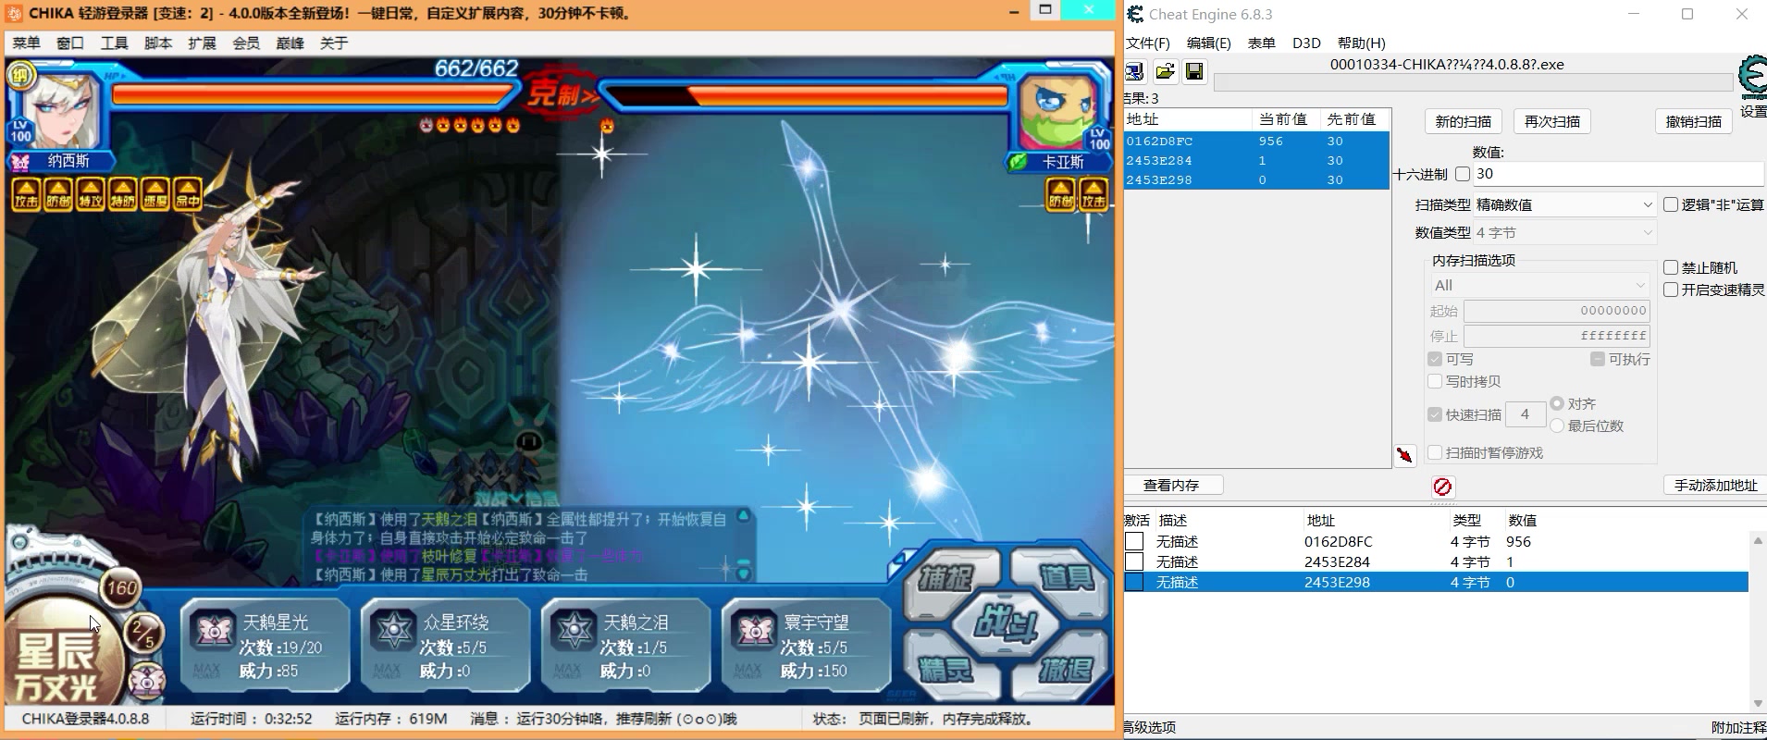The height and width of the screenshot is (740, 1767).
Task: Click the gold medal badge above the portrait
Action: coord(19,75)
